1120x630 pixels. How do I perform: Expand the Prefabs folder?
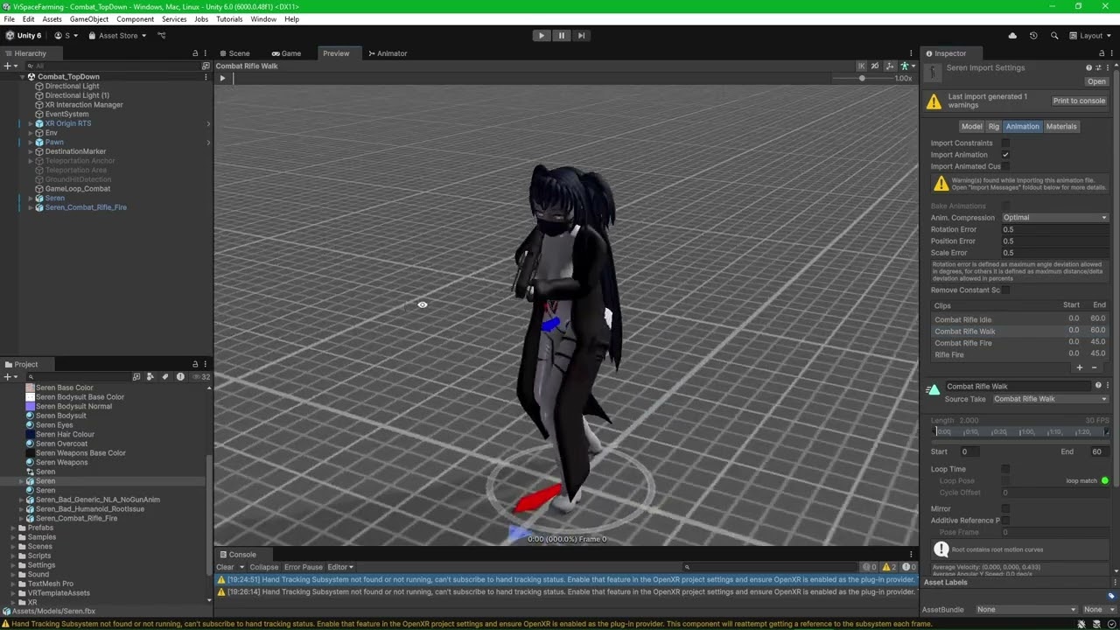click(x=12, y=528)
